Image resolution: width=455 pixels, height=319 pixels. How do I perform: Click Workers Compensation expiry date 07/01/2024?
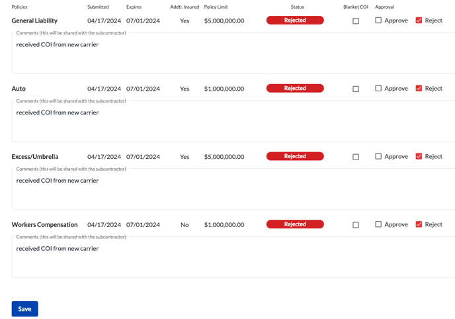tap(143, 224)
